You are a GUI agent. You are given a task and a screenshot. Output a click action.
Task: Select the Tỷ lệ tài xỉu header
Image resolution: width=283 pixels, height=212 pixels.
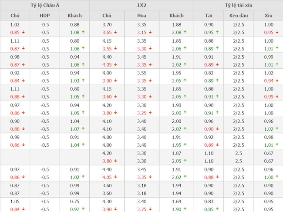point(238,5)
